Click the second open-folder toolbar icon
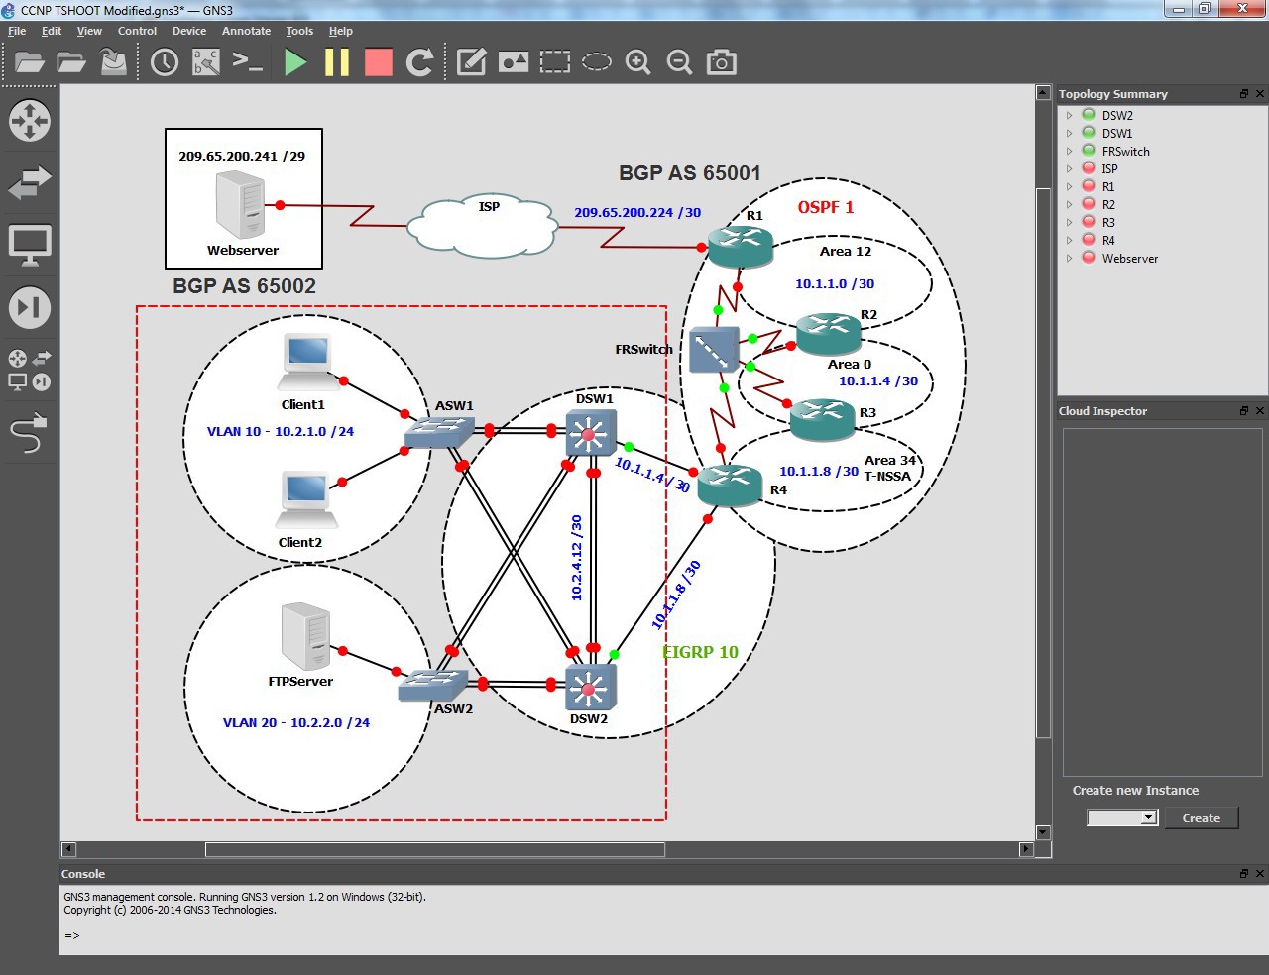 71,62
